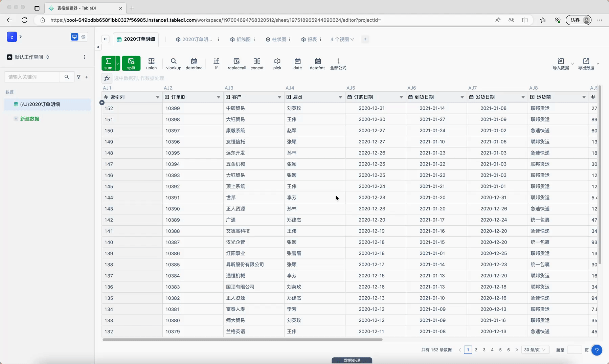
Task: Select the concat function
Action: coord(257,63)
